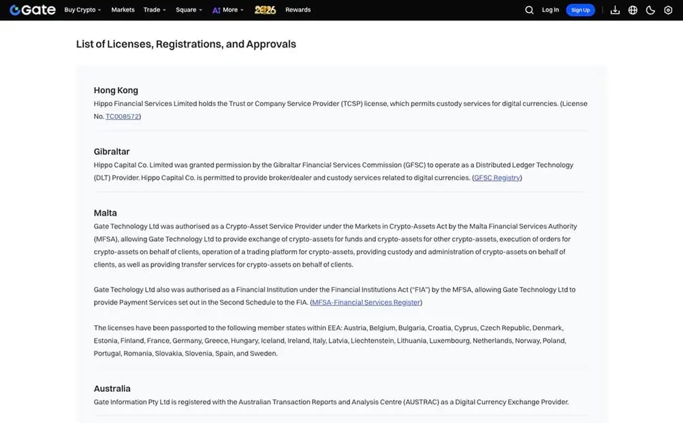Screen dimensions: 683x423
Task: Open MFSA-Financial Services Register link
Action: (366, 302)
